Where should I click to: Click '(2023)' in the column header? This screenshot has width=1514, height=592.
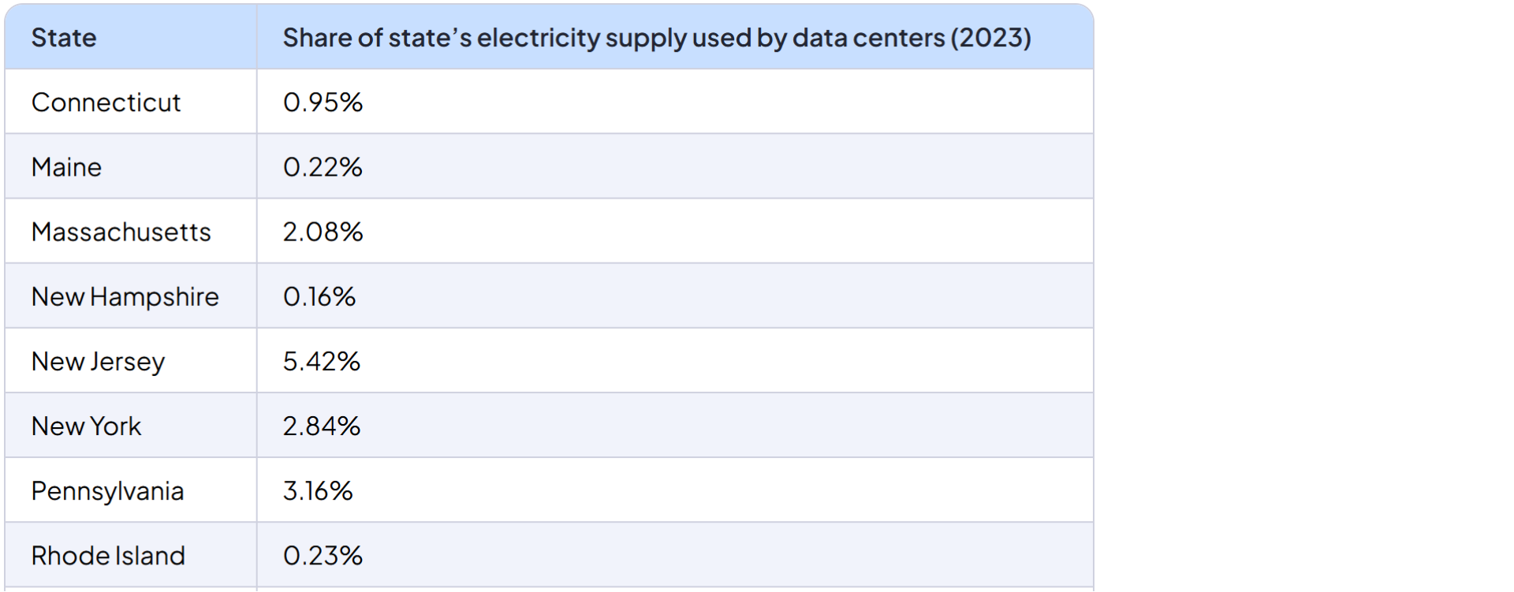tap(991, 38)
